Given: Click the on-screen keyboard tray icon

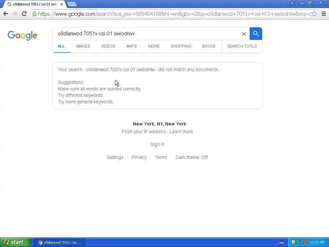Looking at the screenshot, I should click(281, 242).
